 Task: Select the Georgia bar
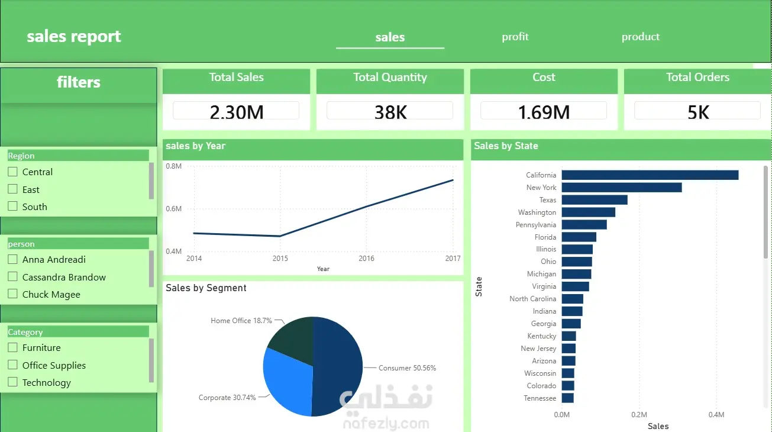coord(571,324)
